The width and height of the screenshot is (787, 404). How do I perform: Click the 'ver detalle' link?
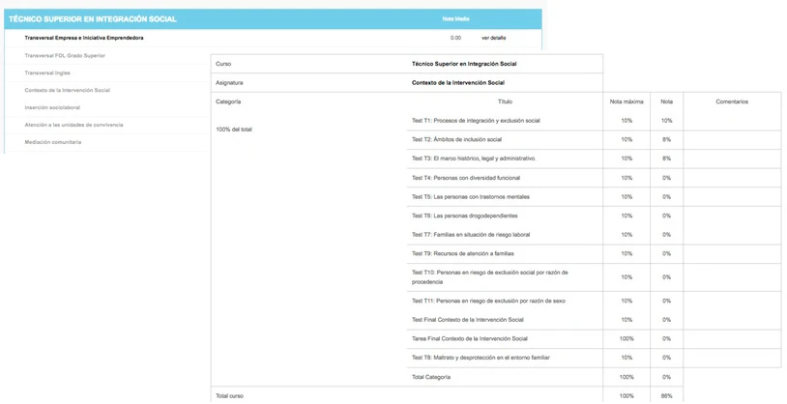point(493,38)
